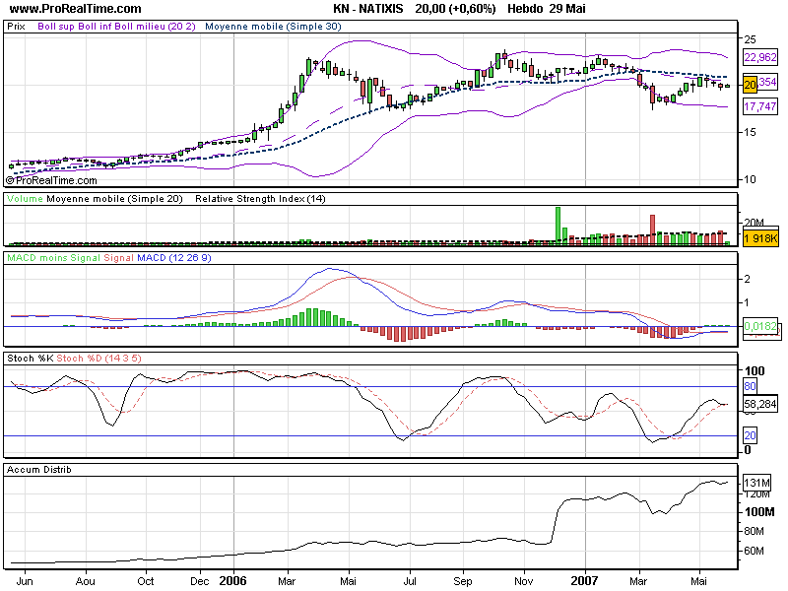Click the Nov time axis label
788x591 pixels.
click(x=524, y=581)
